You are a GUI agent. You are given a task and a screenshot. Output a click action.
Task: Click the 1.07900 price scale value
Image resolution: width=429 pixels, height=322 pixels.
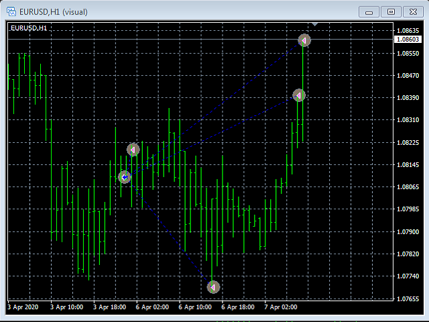pos(408,232)
